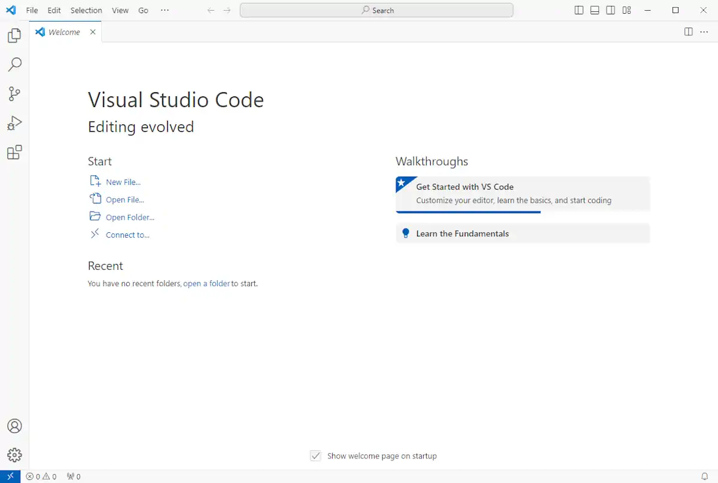Open the Explorer view in the activity bar

14,35
